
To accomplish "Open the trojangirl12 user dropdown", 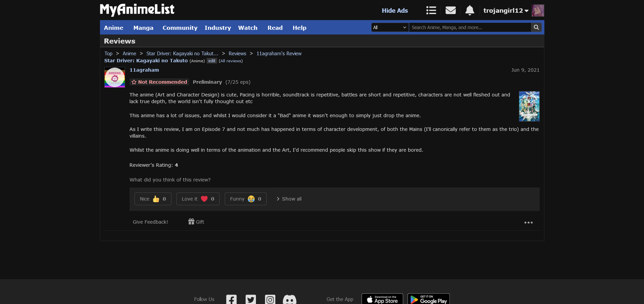I will tap(506, 10).
